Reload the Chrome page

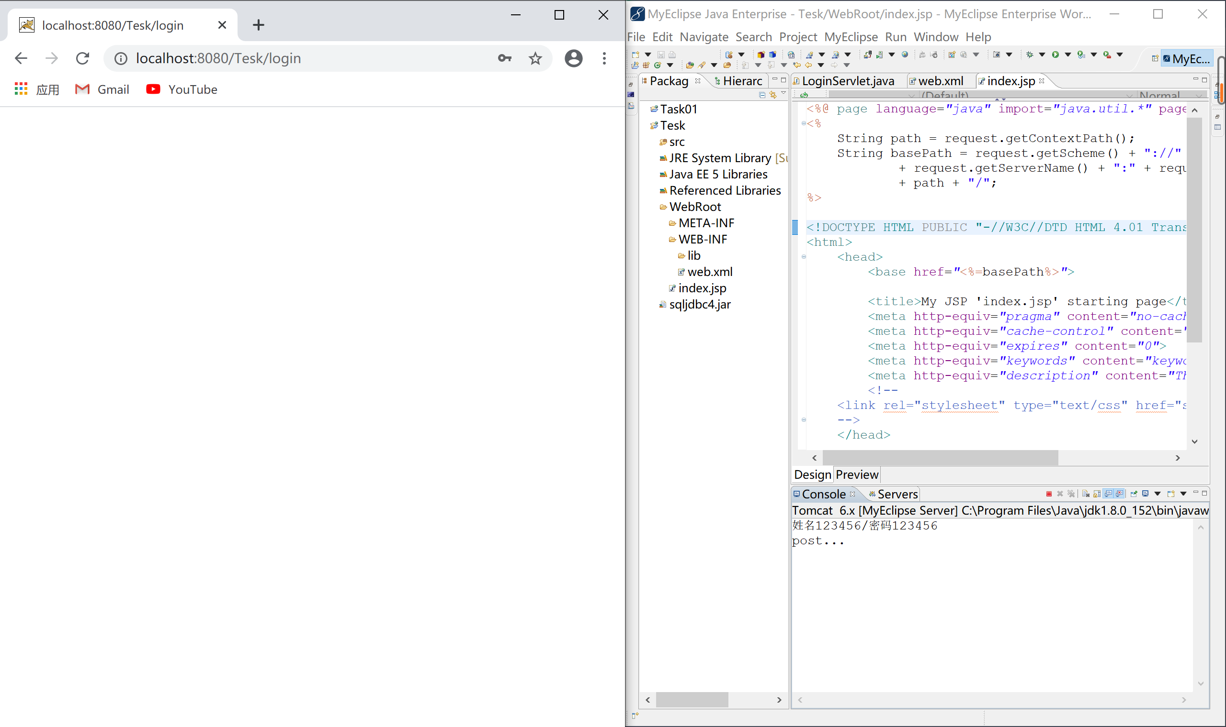pos(82,58)
